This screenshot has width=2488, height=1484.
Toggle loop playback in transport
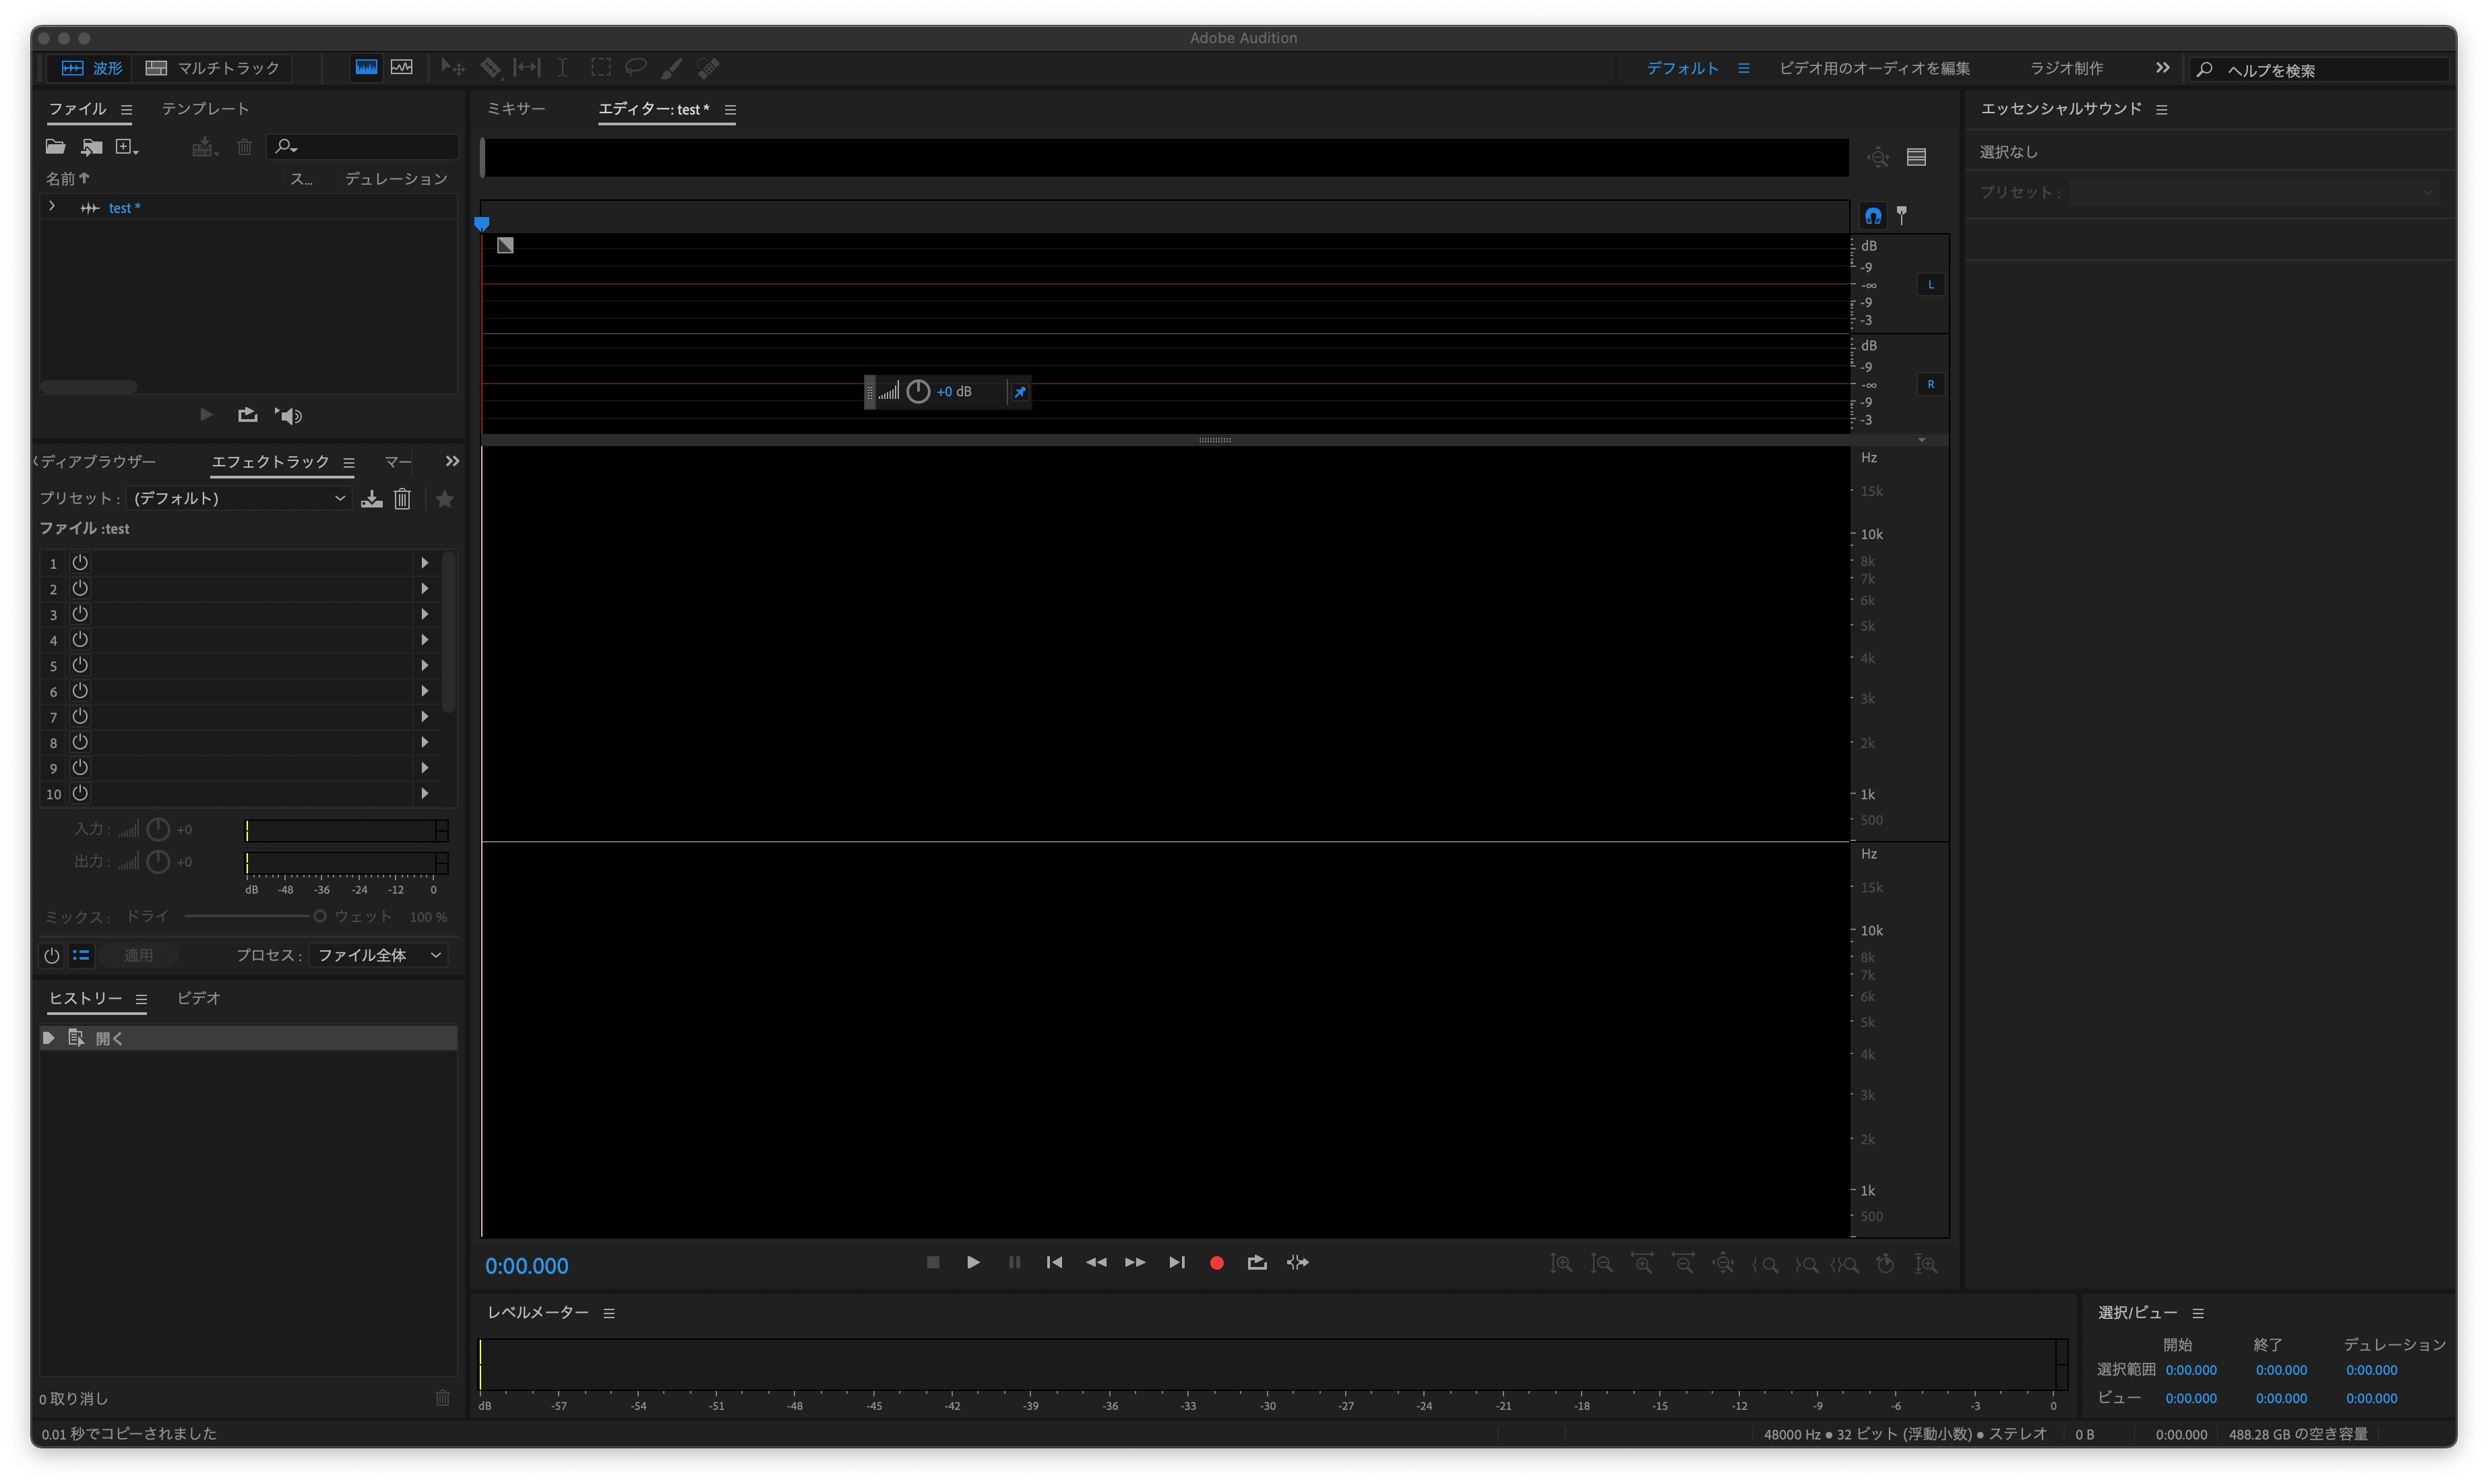[1257, 1262]
